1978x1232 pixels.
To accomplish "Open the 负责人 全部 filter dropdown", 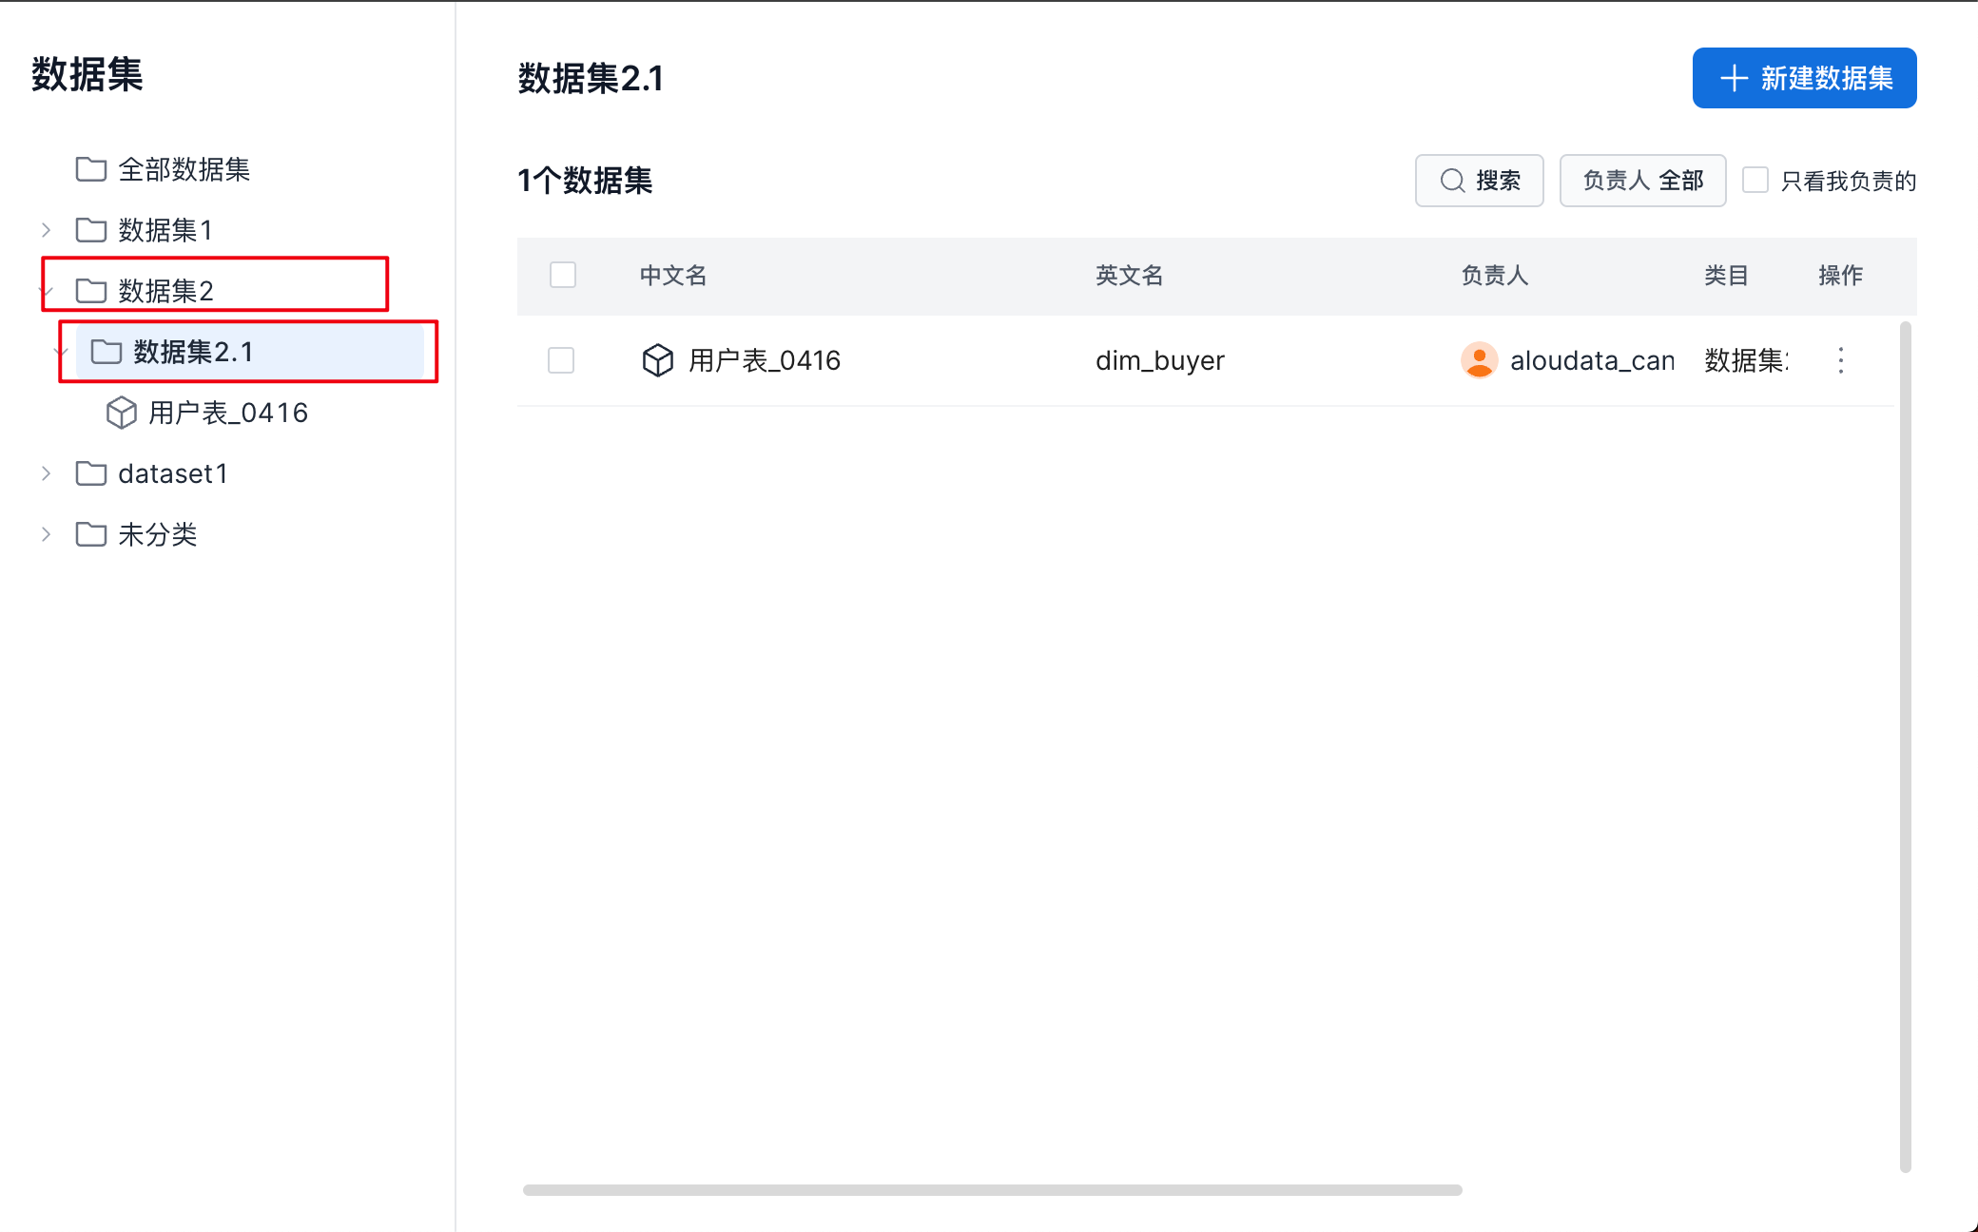I will point(1642,181).
